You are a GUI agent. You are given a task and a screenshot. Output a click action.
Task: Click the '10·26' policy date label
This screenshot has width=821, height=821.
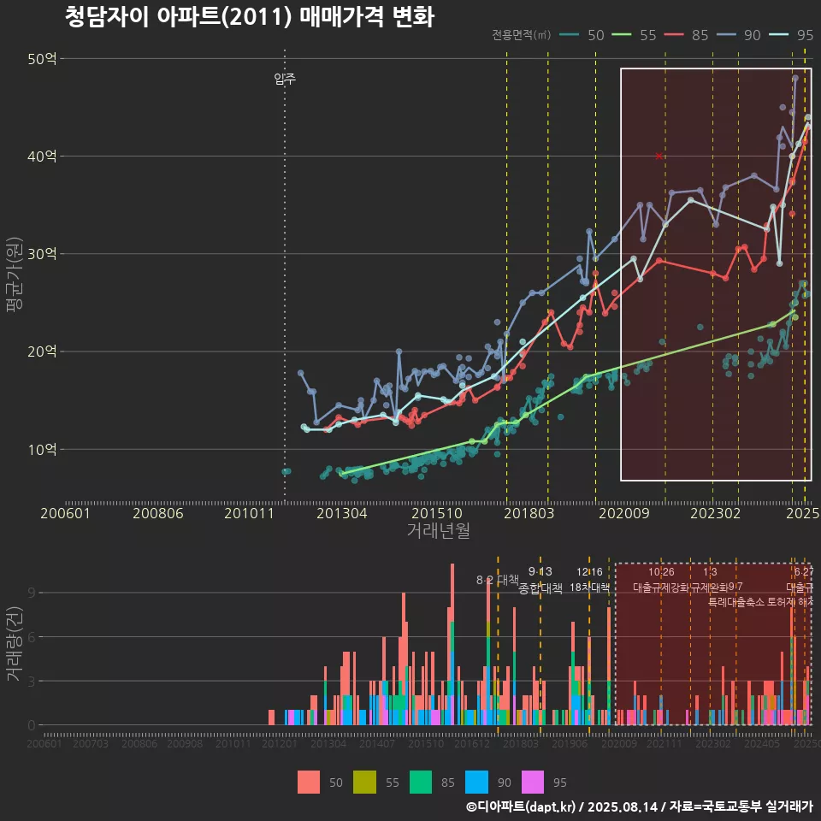click(661, 572)
